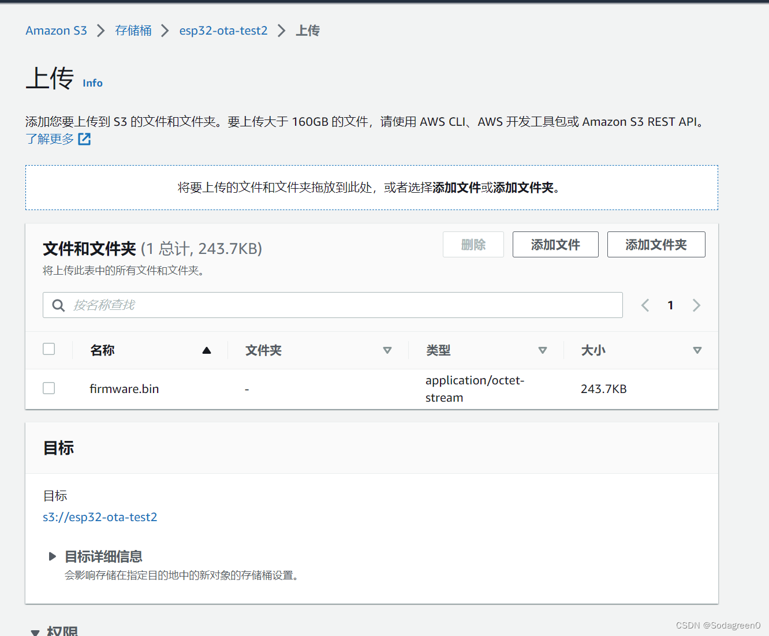Click the 添加文件 button
This screenshot has width=769, height=636.
pos(555,244)
